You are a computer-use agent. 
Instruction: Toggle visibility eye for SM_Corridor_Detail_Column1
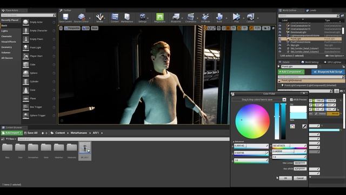[x=280, y=48]
